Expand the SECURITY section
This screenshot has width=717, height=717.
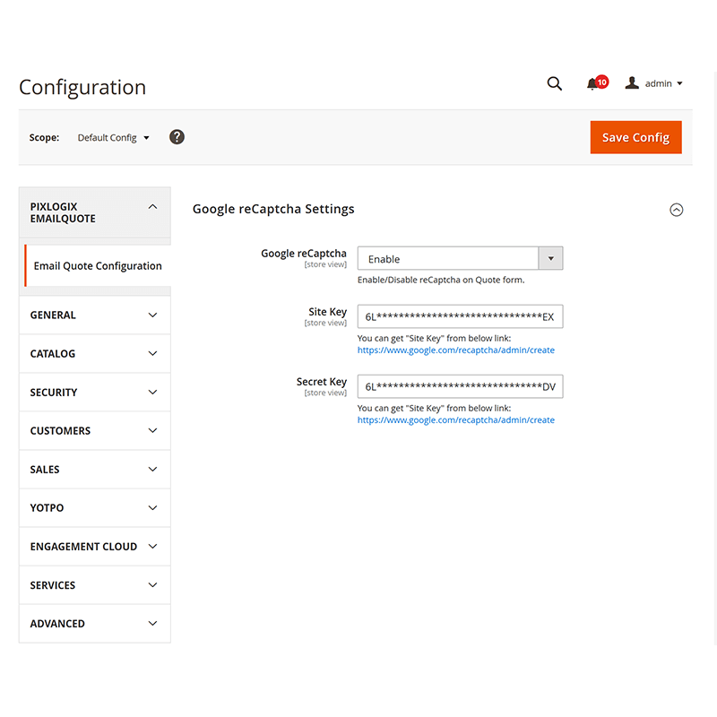(x=94, y=392)
